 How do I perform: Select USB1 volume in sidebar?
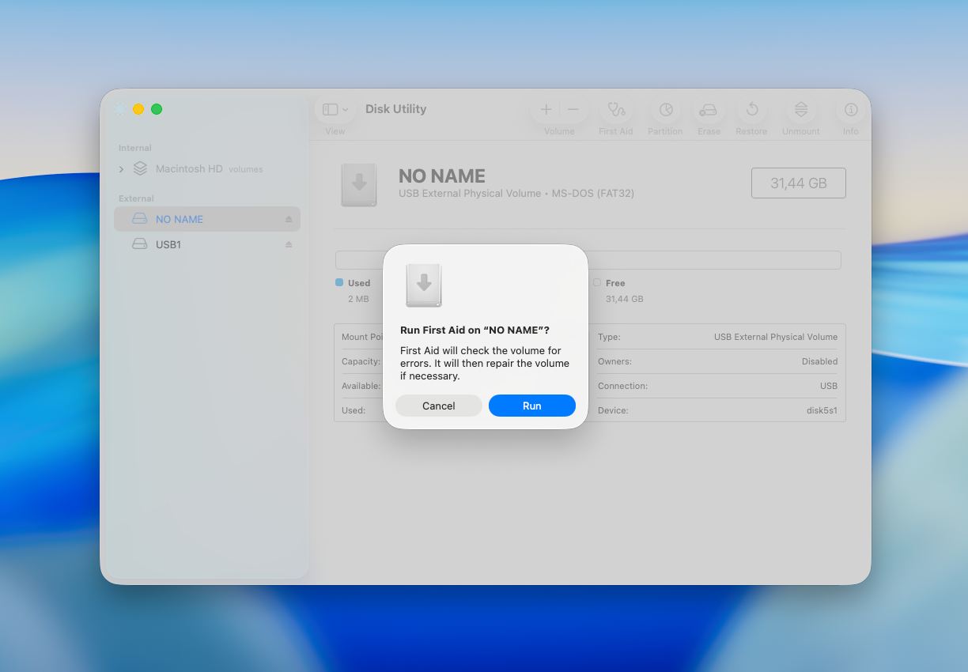207,244
